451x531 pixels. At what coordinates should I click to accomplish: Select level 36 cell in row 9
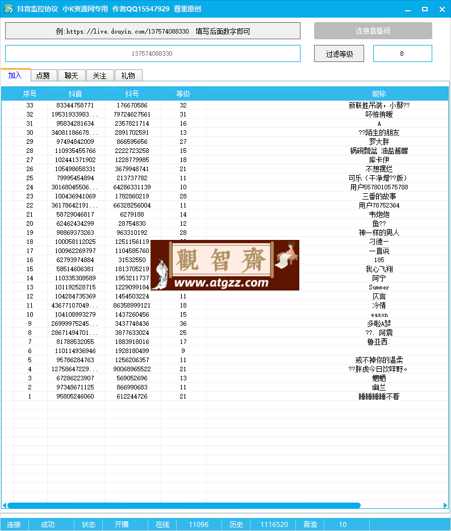(x=183, y=323)
